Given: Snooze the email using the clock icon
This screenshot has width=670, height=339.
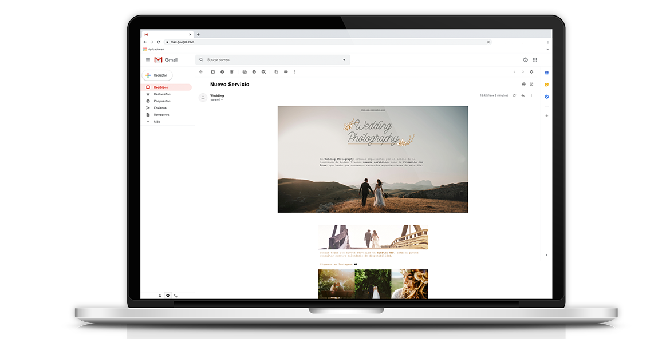Looking at the screenshot, I should pos(254,72).
